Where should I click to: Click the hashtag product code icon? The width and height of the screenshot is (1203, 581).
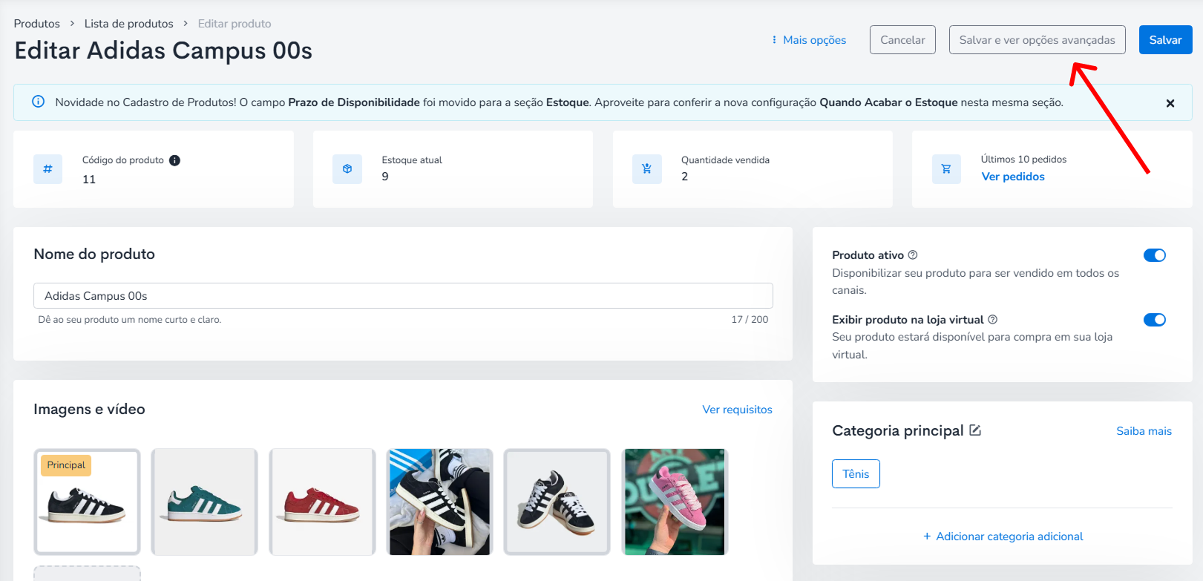coord(47,169)
